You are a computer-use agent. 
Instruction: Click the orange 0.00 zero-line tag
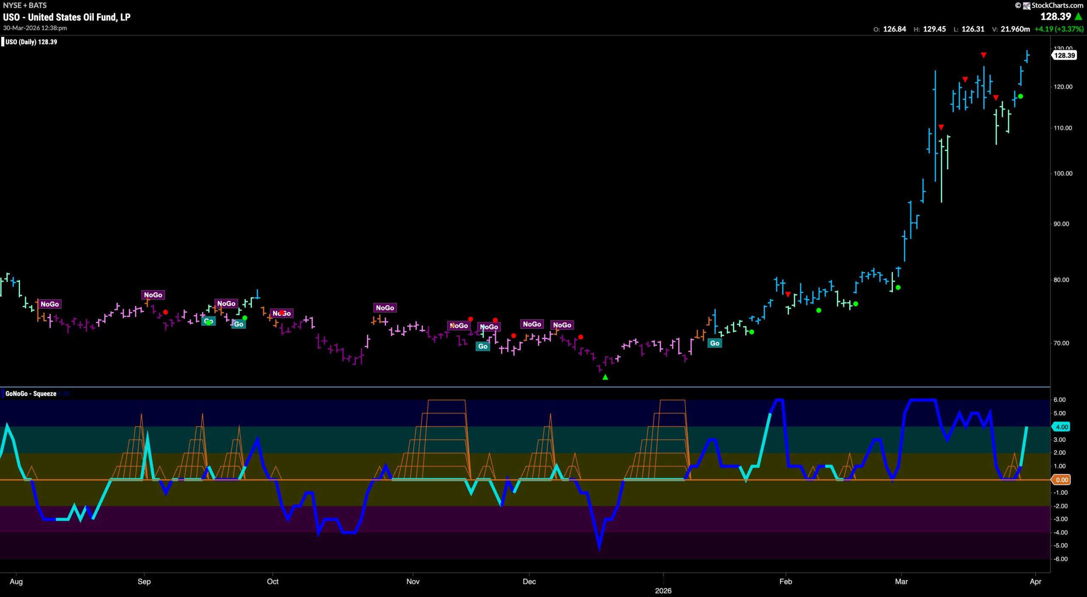1061,480
